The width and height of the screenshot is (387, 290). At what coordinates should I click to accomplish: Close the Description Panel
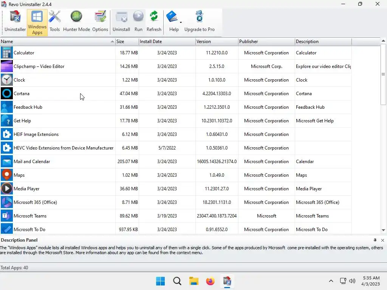coord(382,240)
